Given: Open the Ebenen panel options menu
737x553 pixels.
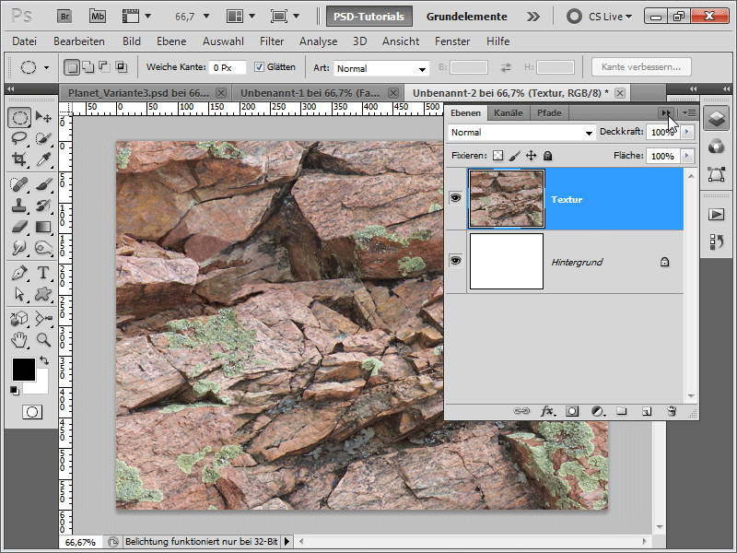Looking at the screenshot, I should pyautogui.click(x=689, y=112).
